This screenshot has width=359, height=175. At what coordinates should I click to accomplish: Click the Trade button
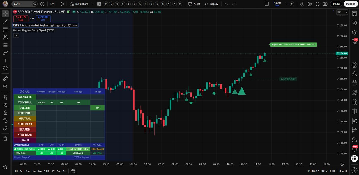336,4
